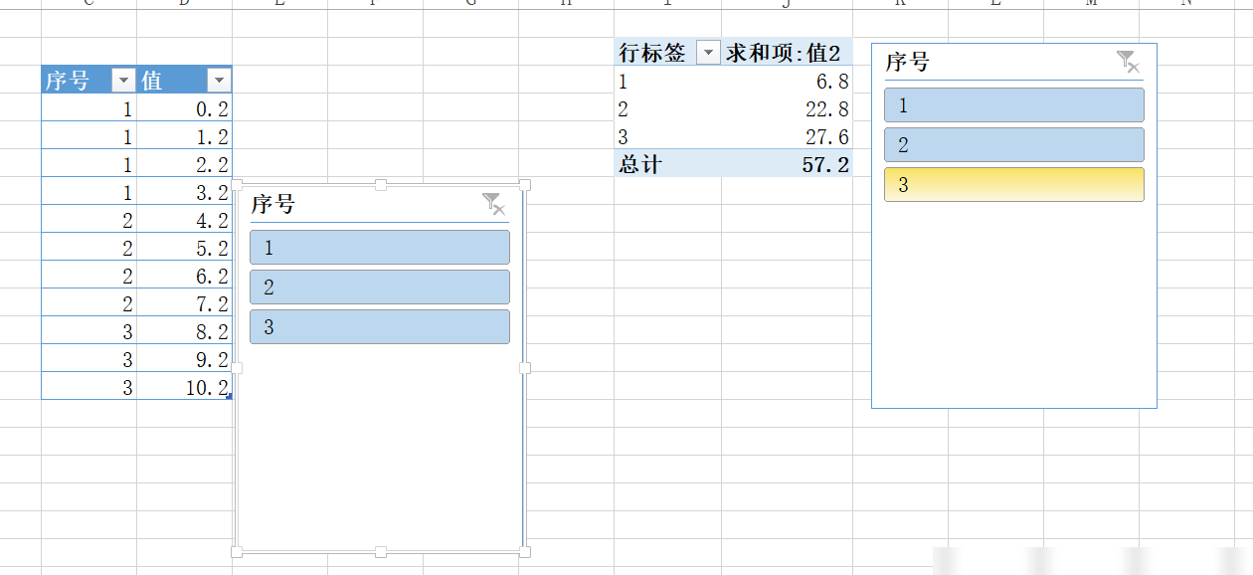Click the table cell with value 2.2
The width and height of the screenshot is (1253, 575).
pyautogui.click(x=184, y=164)
